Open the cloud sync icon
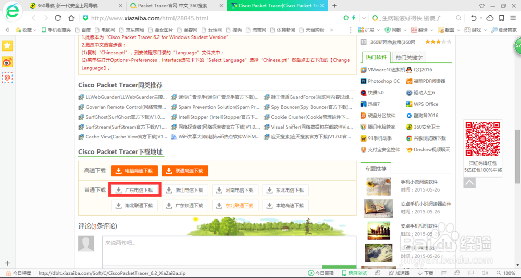521x278 pixels. pos(490,18)
